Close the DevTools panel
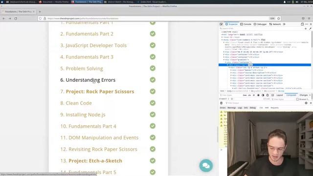This screenshot has height=176, width=313. pyautogui.click(x=311, y=24)
